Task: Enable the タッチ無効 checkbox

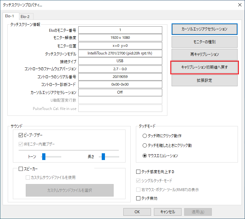Action: (139, 198)
